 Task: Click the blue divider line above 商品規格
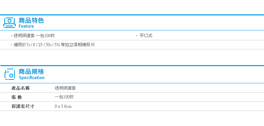coord(132,65)
